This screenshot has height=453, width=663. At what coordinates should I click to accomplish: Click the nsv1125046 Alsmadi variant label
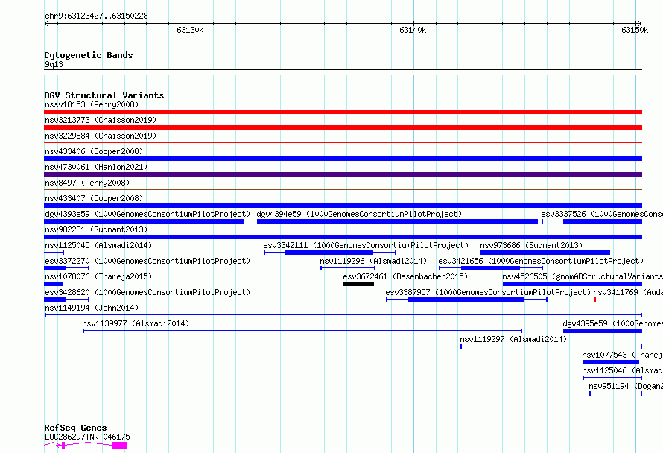[x=623, y=370]
